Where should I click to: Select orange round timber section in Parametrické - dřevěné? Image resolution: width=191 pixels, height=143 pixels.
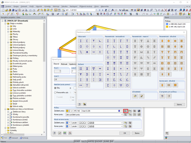169,41
